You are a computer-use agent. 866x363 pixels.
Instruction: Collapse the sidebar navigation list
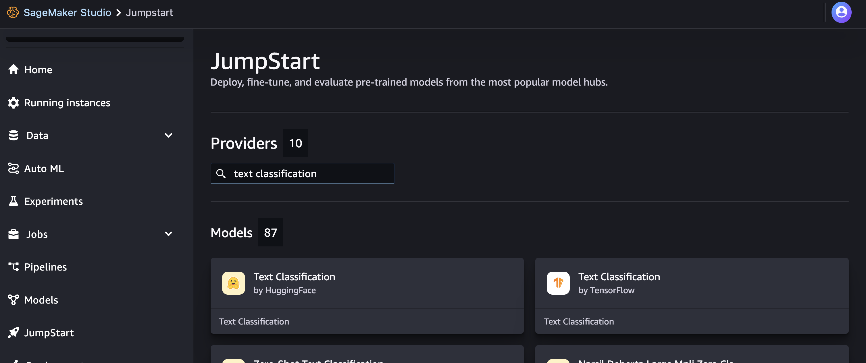tap(95, 38)
